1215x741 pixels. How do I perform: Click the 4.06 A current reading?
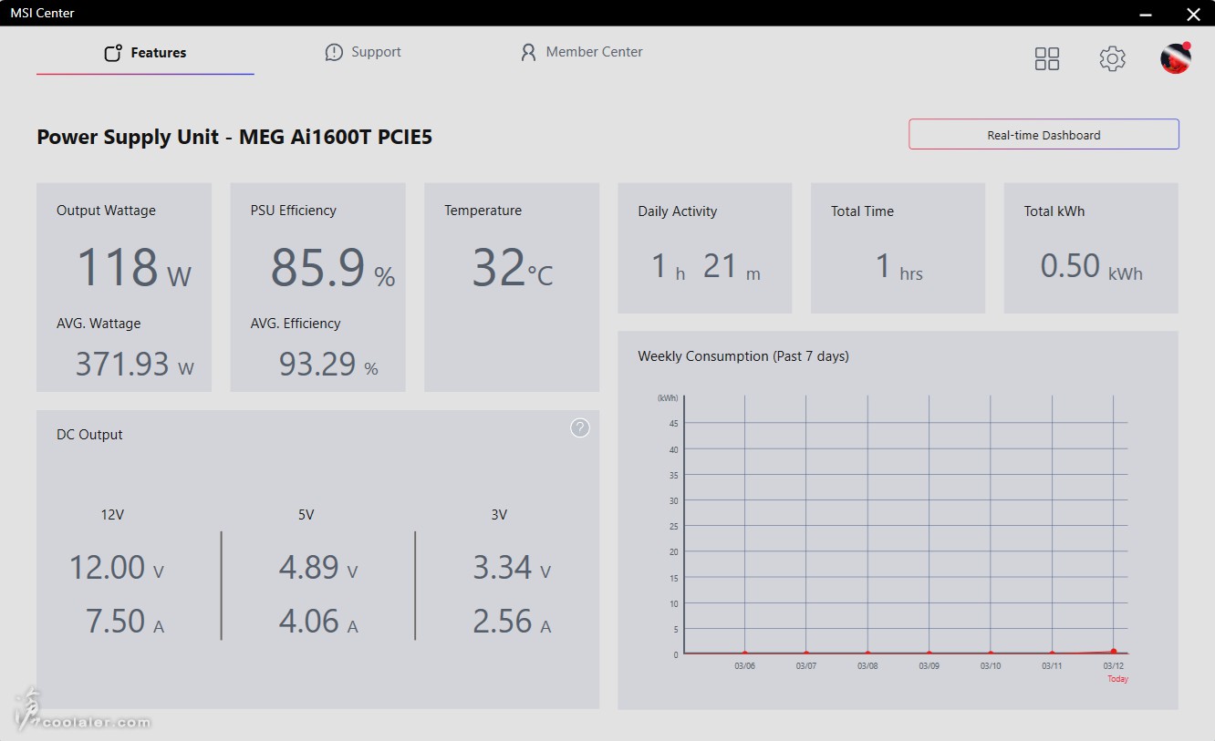318,622
